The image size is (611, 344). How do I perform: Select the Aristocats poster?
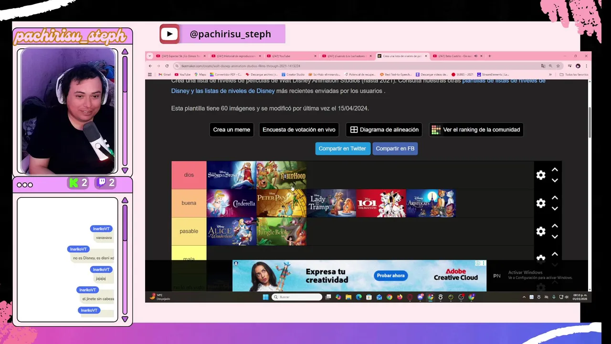[431, 204]
